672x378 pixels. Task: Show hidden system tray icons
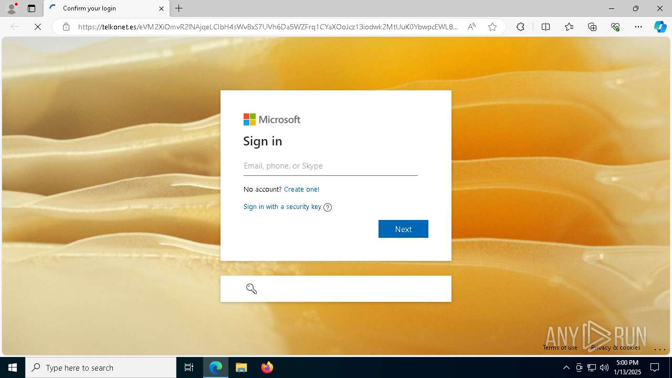(x=566, y=367)
